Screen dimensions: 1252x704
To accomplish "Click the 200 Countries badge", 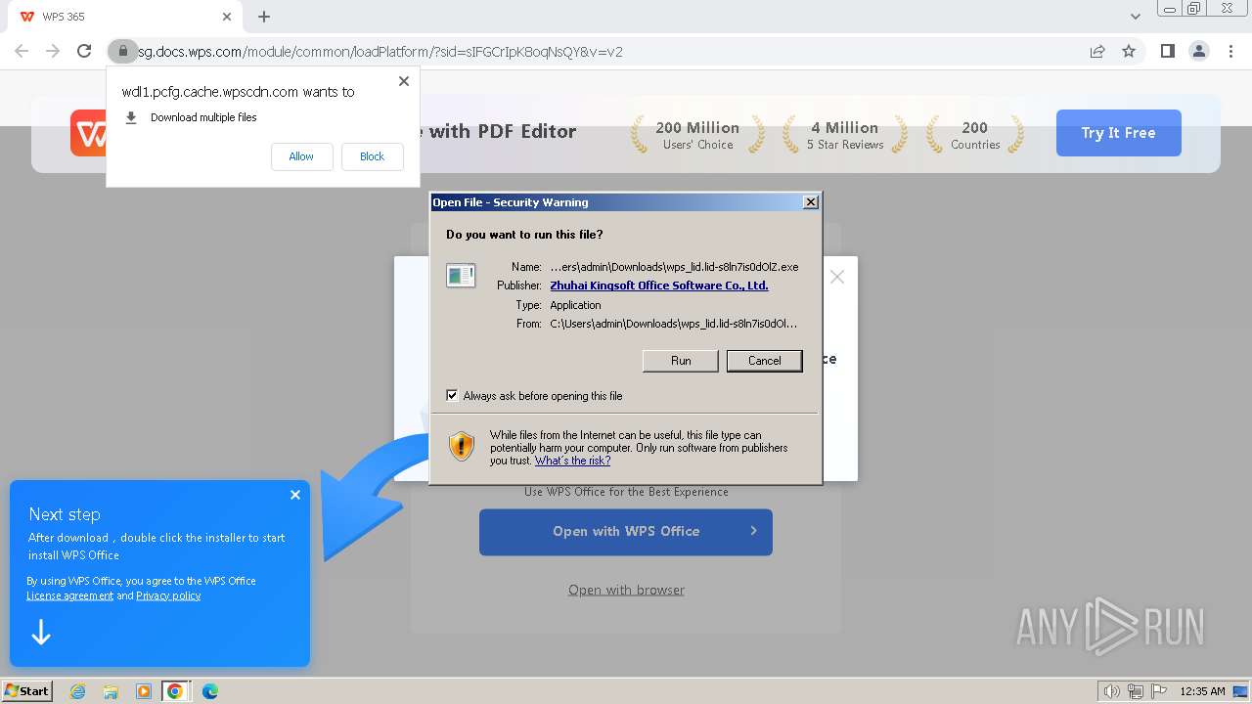I will 975,135.
